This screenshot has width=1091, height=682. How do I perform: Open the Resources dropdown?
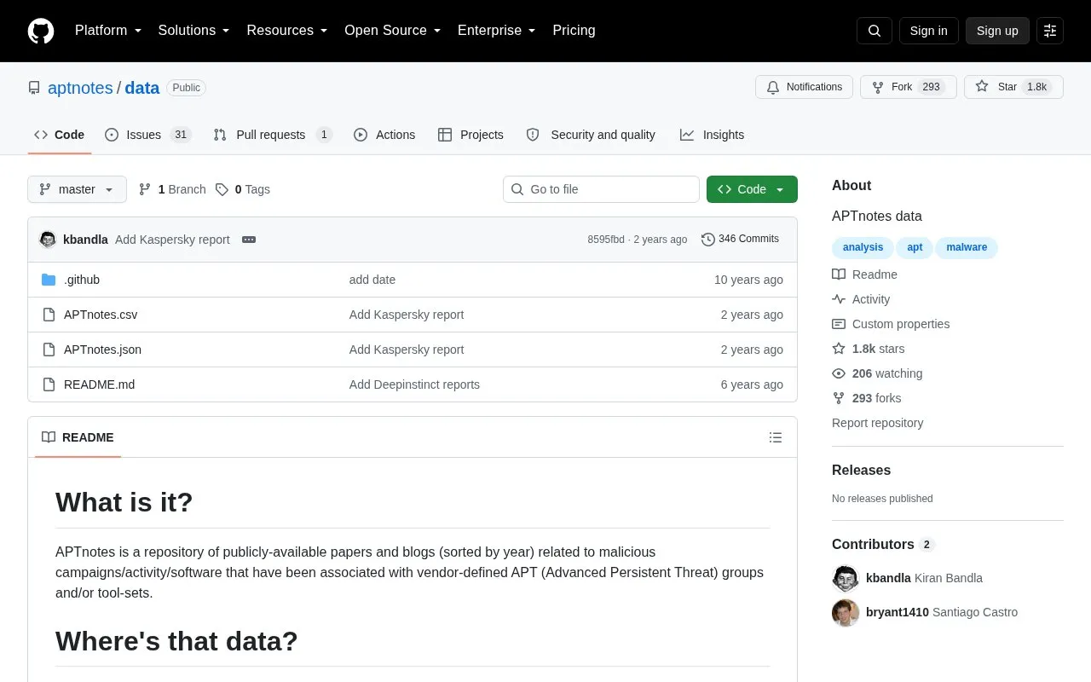click(x=287, y=31)
